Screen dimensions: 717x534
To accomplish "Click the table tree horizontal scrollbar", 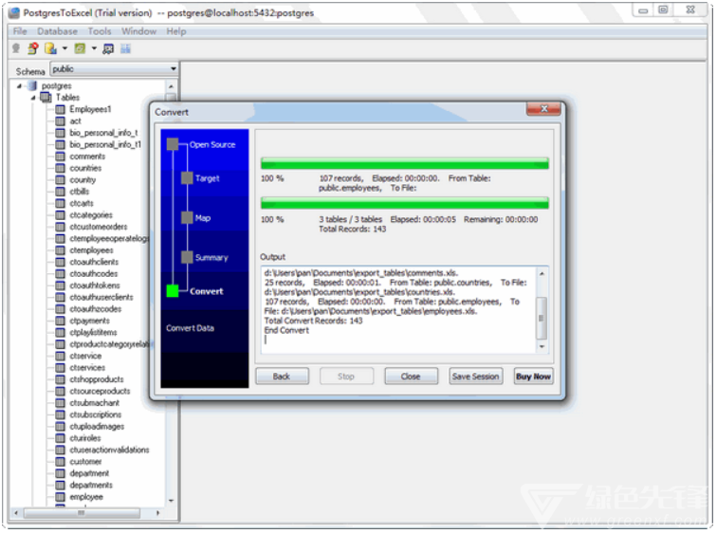I will 83,513.
